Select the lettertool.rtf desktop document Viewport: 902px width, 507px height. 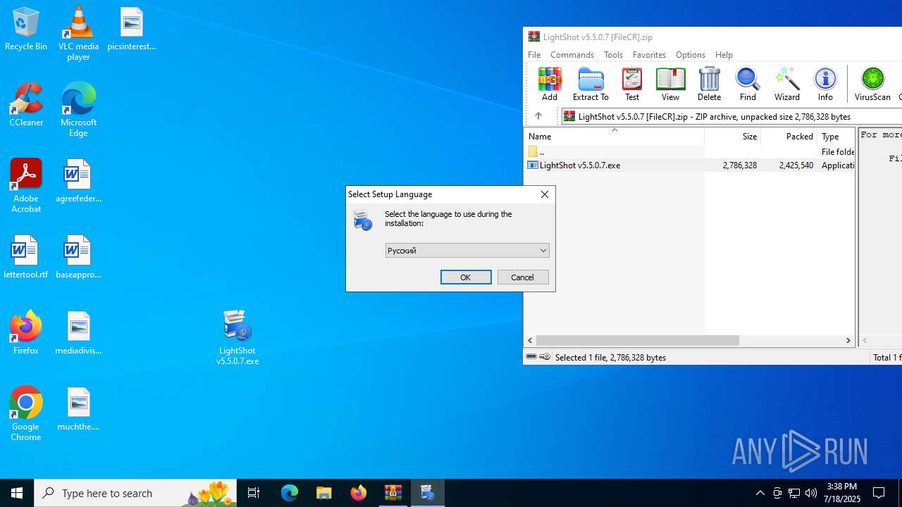(26, 257)
